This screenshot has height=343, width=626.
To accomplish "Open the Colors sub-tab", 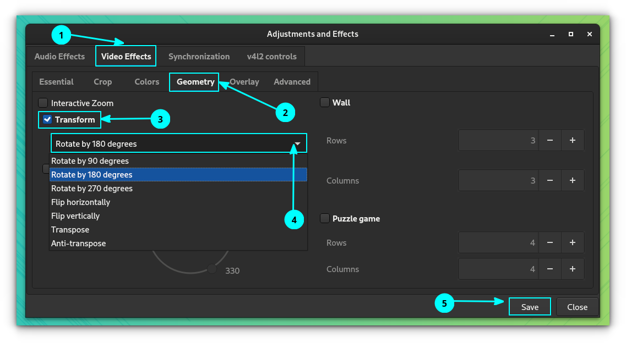I will pyautogui.click(x=146, y=82).
